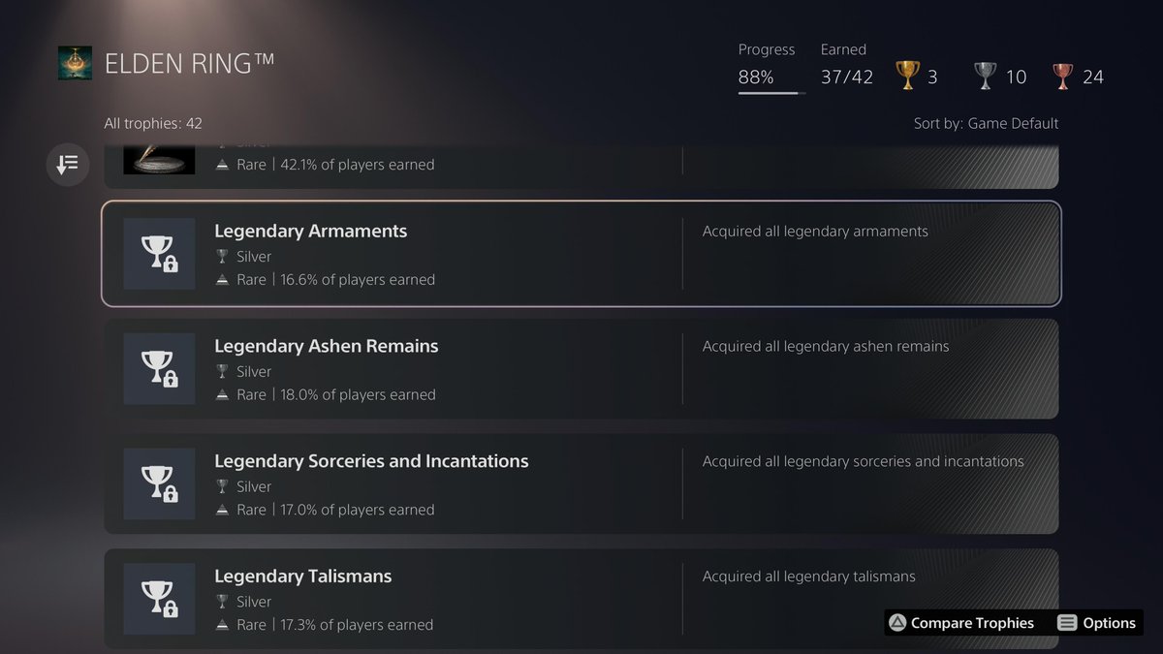Select the Legendary Armaments trophy title
This screenshot has width=1163, height=654.
[x=310, y=232]
